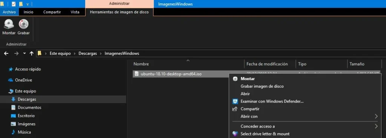Image resolution: width=386 pixels, height=138 pixels.
Task: Open Acceso rápido in the sidebar
Action: pos(28,69)
